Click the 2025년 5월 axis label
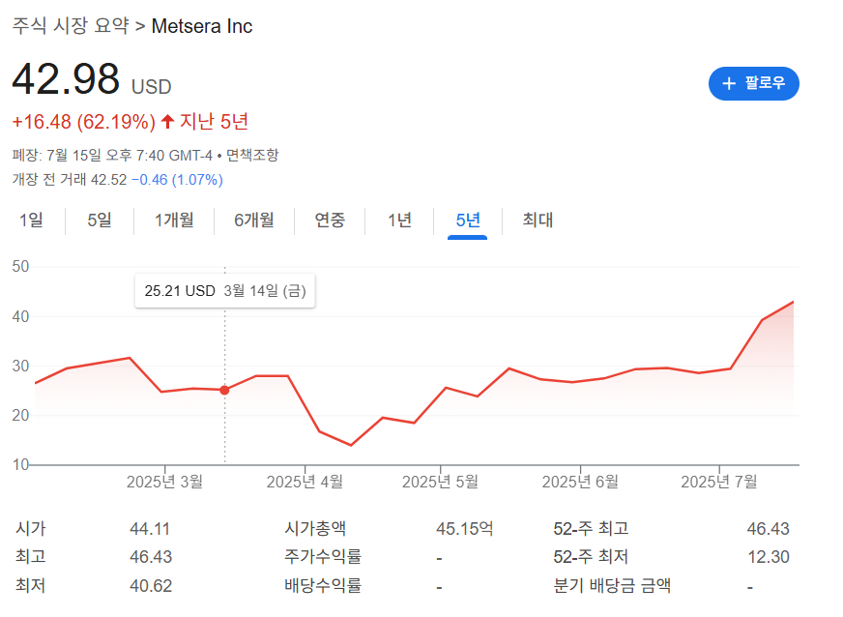Viewport: 843px width, 617px height. [440, 482]
